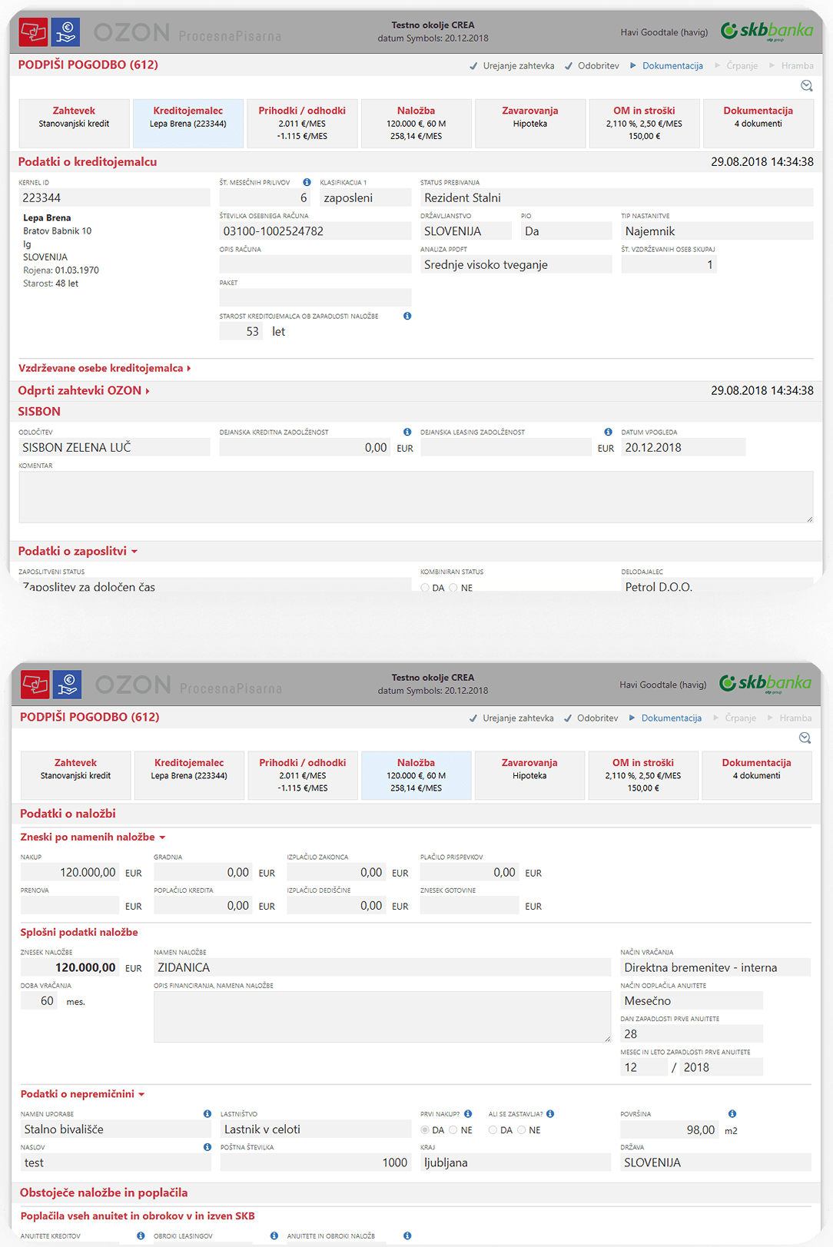
Task: Click the red cards icon on the Naložba screen header
Action: pos(35,684)
